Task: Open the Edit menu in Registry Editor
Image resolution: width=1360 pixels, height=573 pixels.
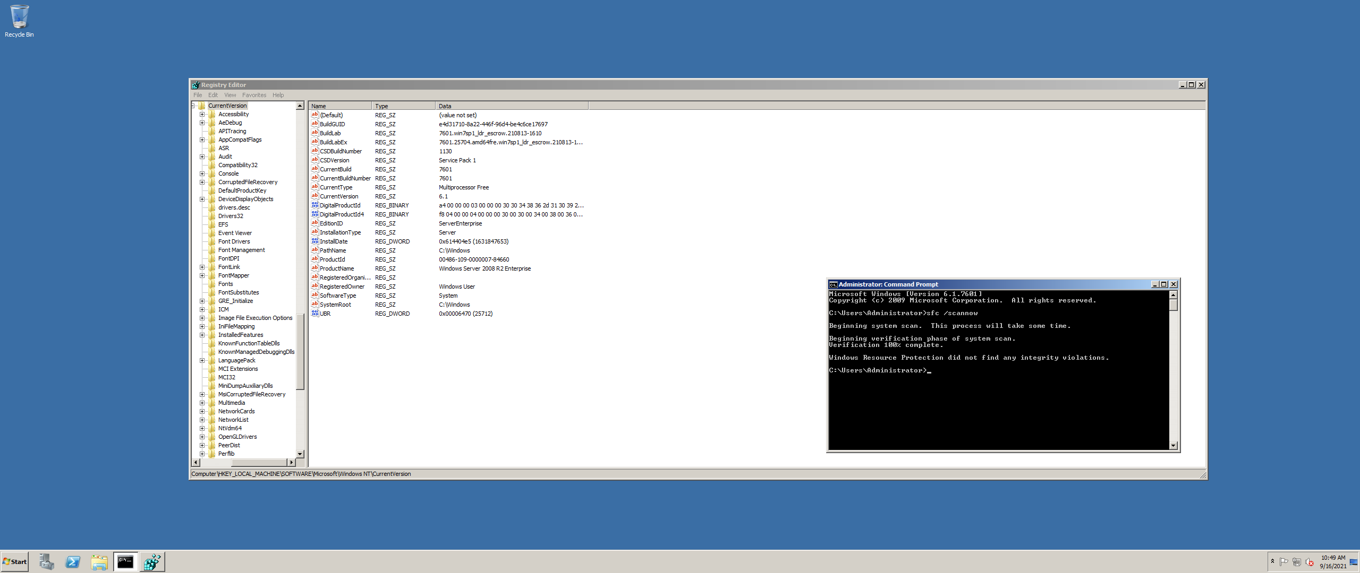Action: [213, 95]
